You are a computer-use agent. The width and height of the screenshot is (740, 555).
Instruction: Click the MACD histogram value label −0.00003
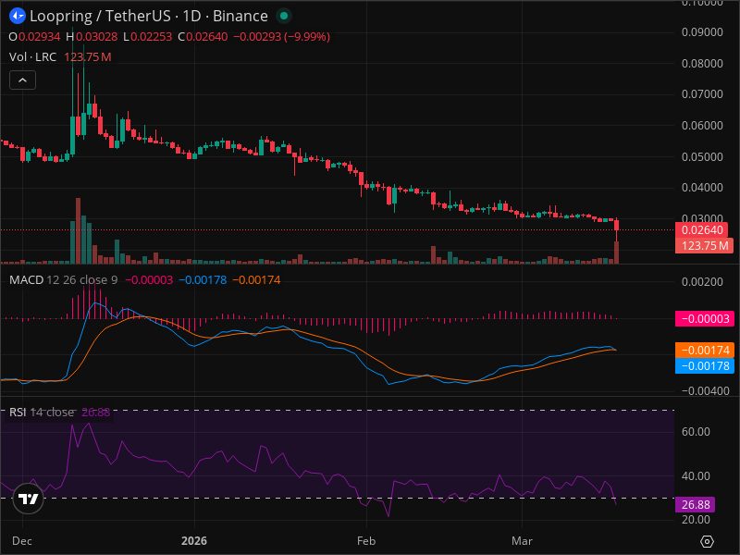coord(705,319)
